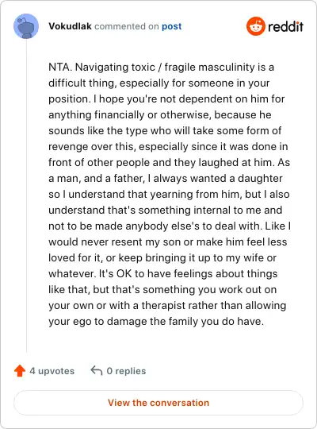Click the reddit wordmark text
Screen dimensions: 317x429
point(285,26)
